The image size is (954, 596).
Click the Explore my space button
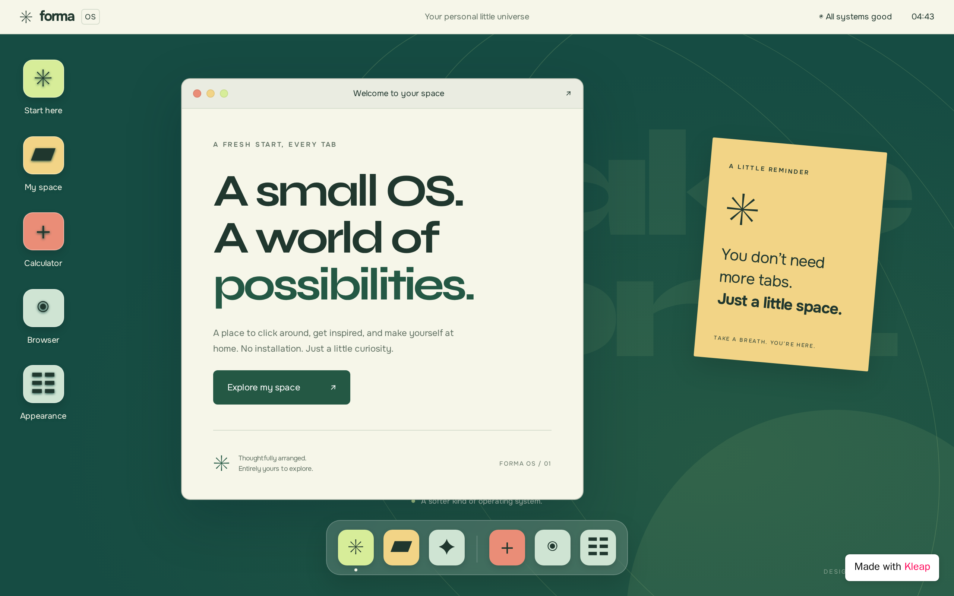[281, 387]
